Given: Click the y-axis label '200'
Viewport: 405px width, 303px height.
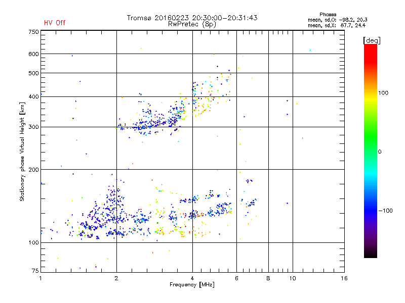Looking at the screenshot, I should (x=33, y=170).
